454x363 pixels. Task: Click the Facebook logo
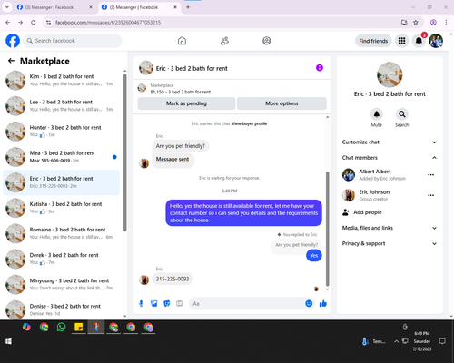[x=13, y=41]
